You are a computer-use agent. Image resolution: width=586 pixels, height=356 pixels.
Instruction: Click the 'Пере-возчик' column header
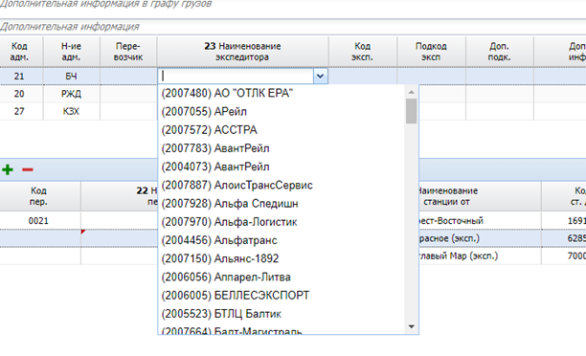pos(128,52)
